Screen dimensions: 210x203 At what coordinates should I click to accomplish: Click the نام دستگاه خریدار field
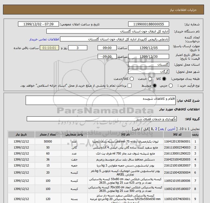tap(108, 31)
